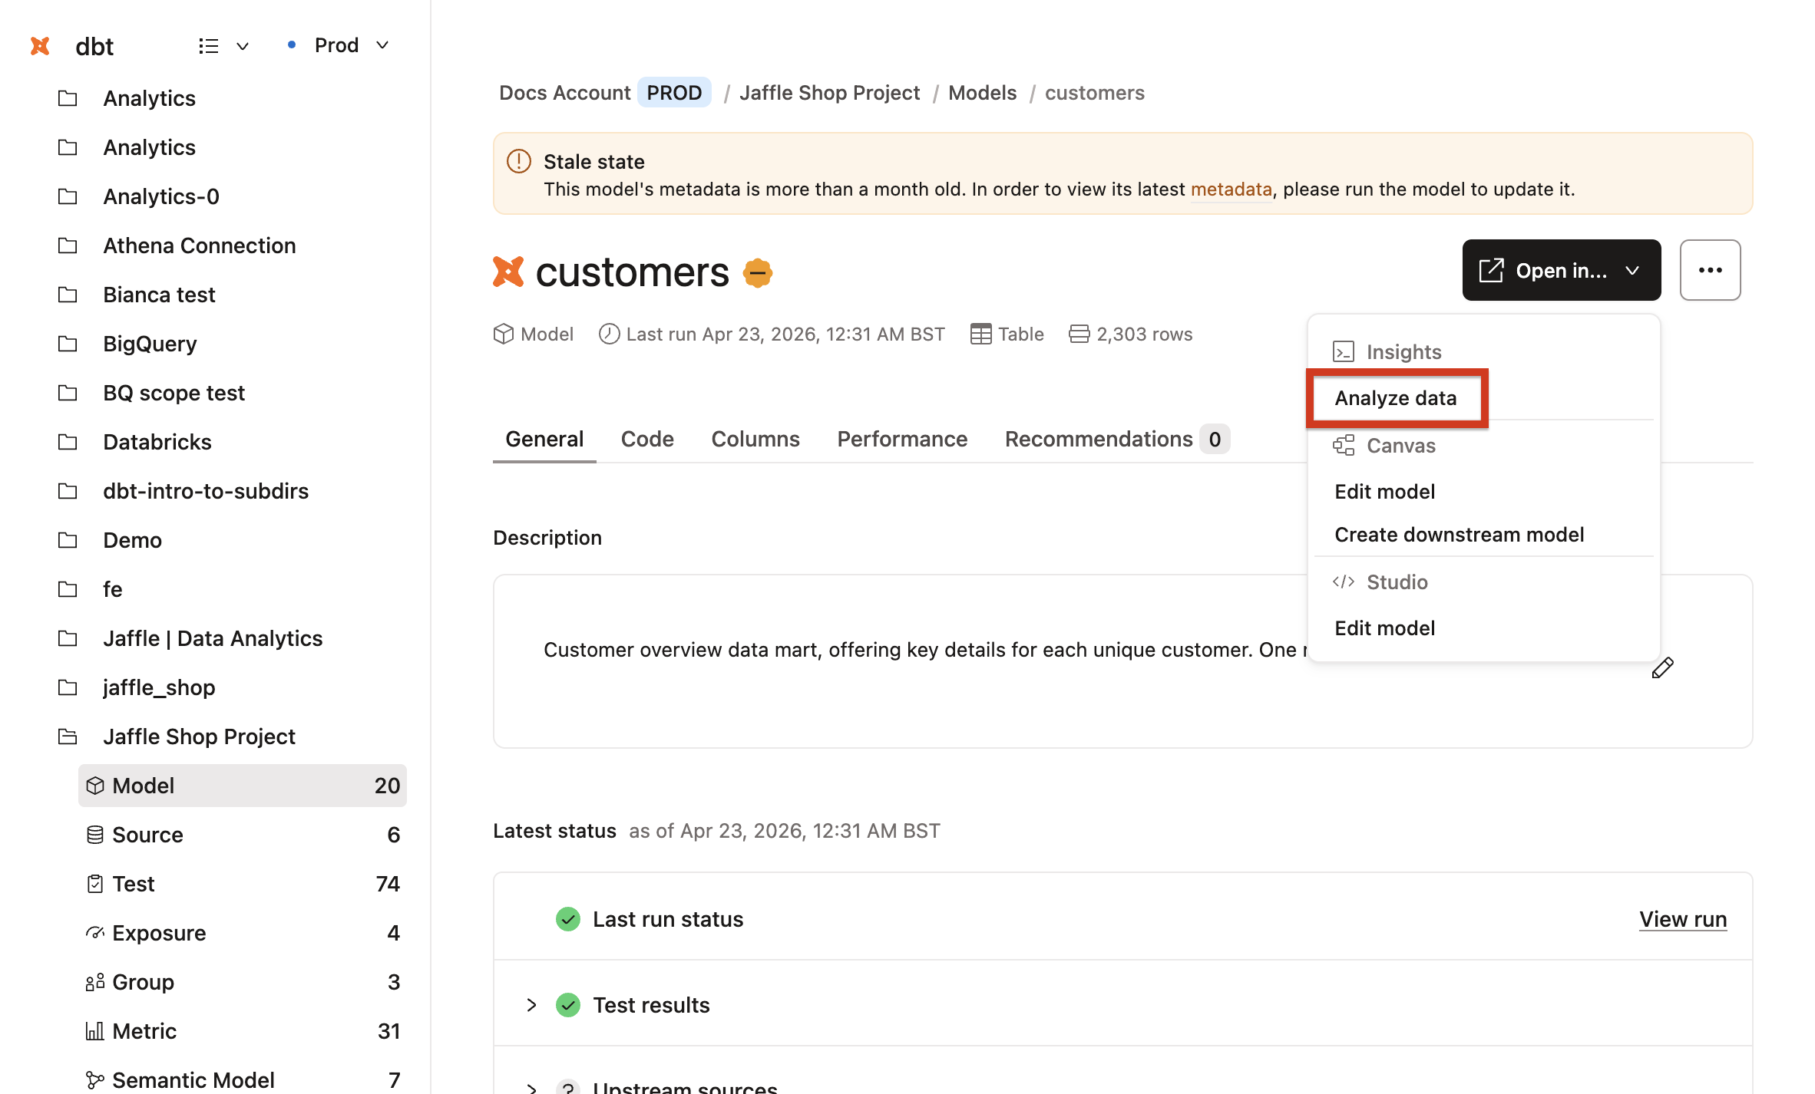
Task: Expand chevron beside the list view icon
Action: click(243, 46)
